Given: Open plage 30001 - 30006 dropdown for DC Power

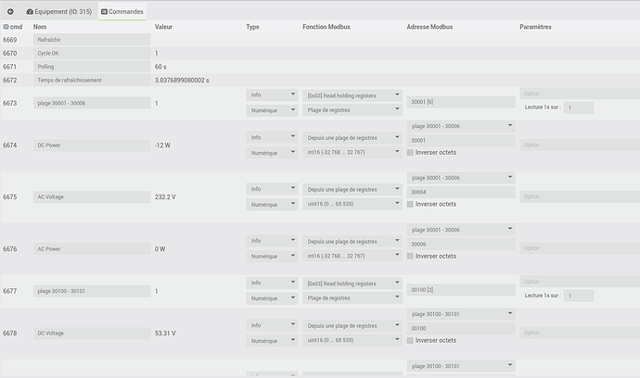Looking at the screenshot, I should (461, 126).
